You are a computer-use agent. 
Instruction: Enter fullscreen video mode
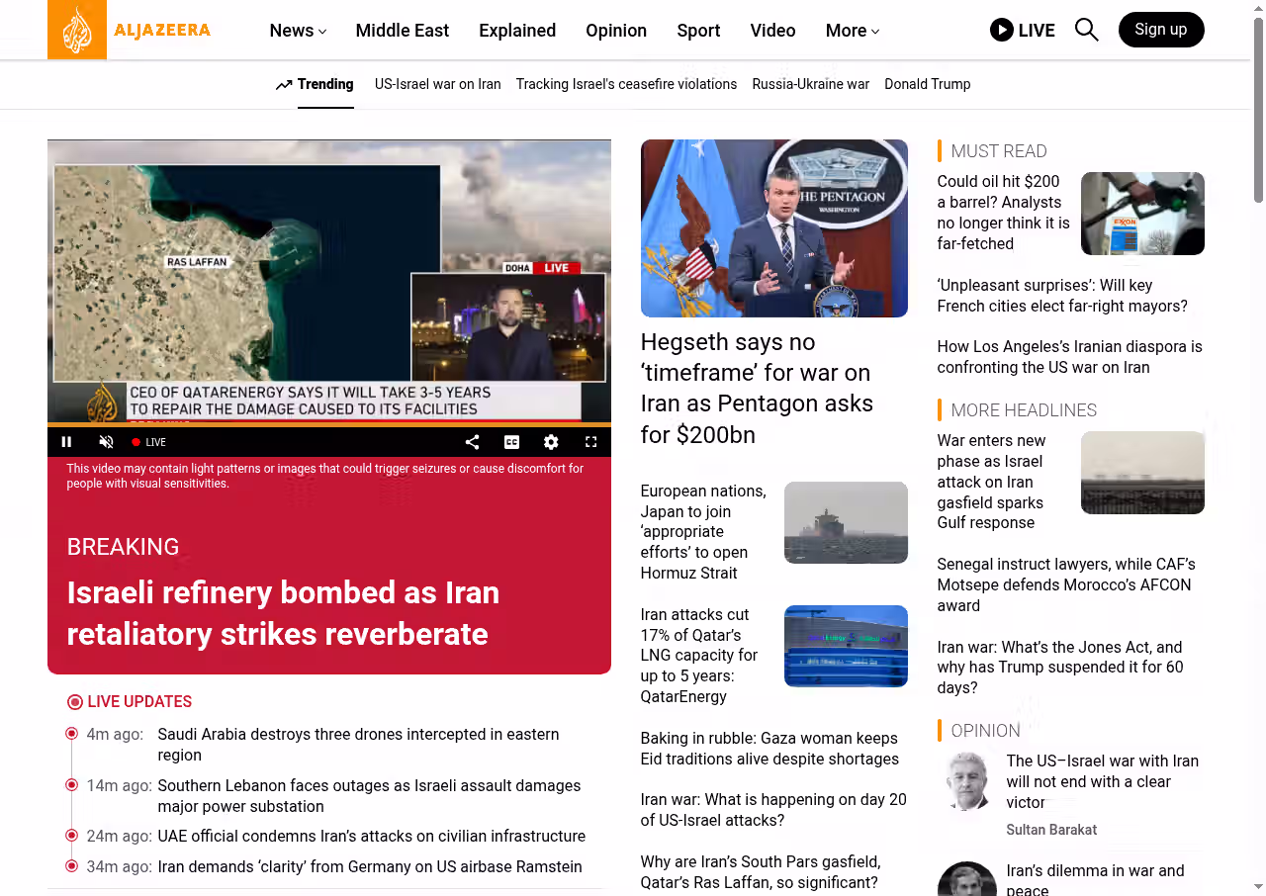tap(590, 442)
